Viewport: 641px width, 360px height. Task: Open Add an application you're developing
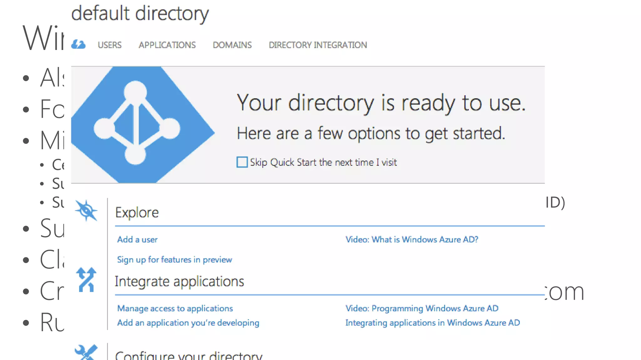point(188,323)
